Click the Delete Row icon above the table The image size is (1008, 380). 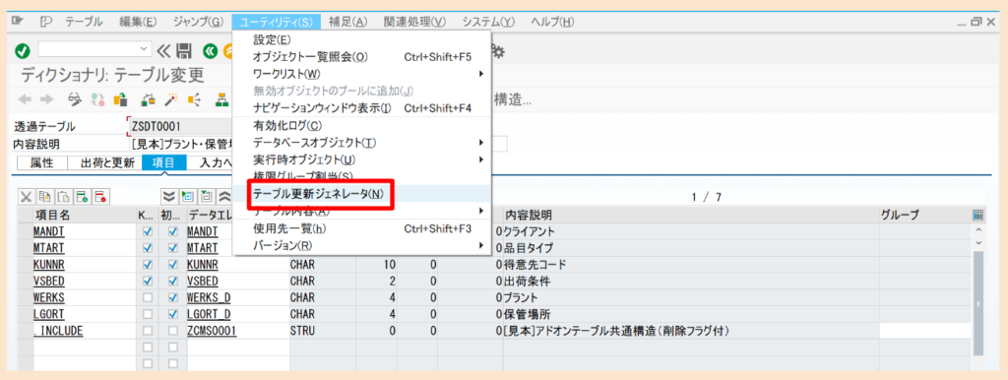tap(101, 196)
